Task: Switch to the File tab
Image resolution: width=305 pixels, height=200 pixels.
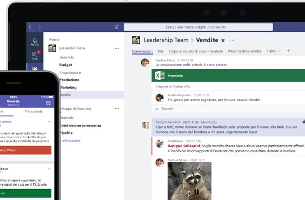Action: pos(161,51)
